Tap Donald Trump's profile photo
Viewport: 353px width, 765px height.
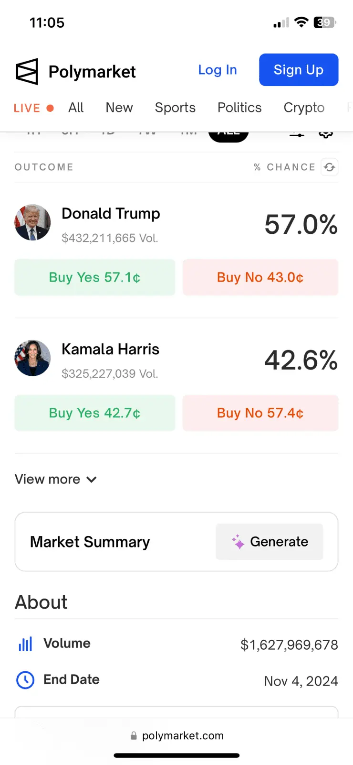pos(32,222)
